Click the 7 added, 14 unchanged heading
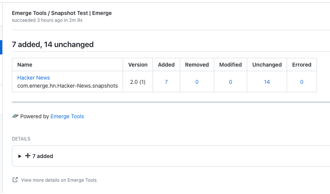 tap(53, 44)
